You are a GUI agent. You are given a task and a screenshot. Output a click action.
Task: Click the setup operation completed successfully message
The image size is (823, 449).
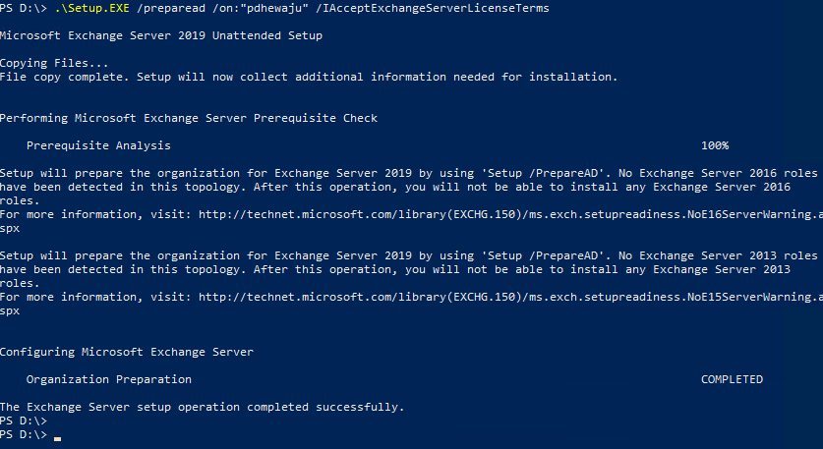tap(203, 407)
